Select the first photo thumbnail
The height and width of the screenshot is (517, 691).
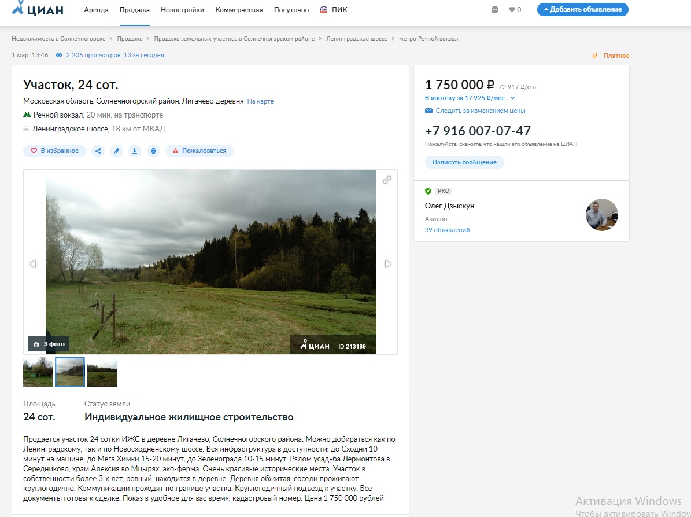[x=38, y=372]
